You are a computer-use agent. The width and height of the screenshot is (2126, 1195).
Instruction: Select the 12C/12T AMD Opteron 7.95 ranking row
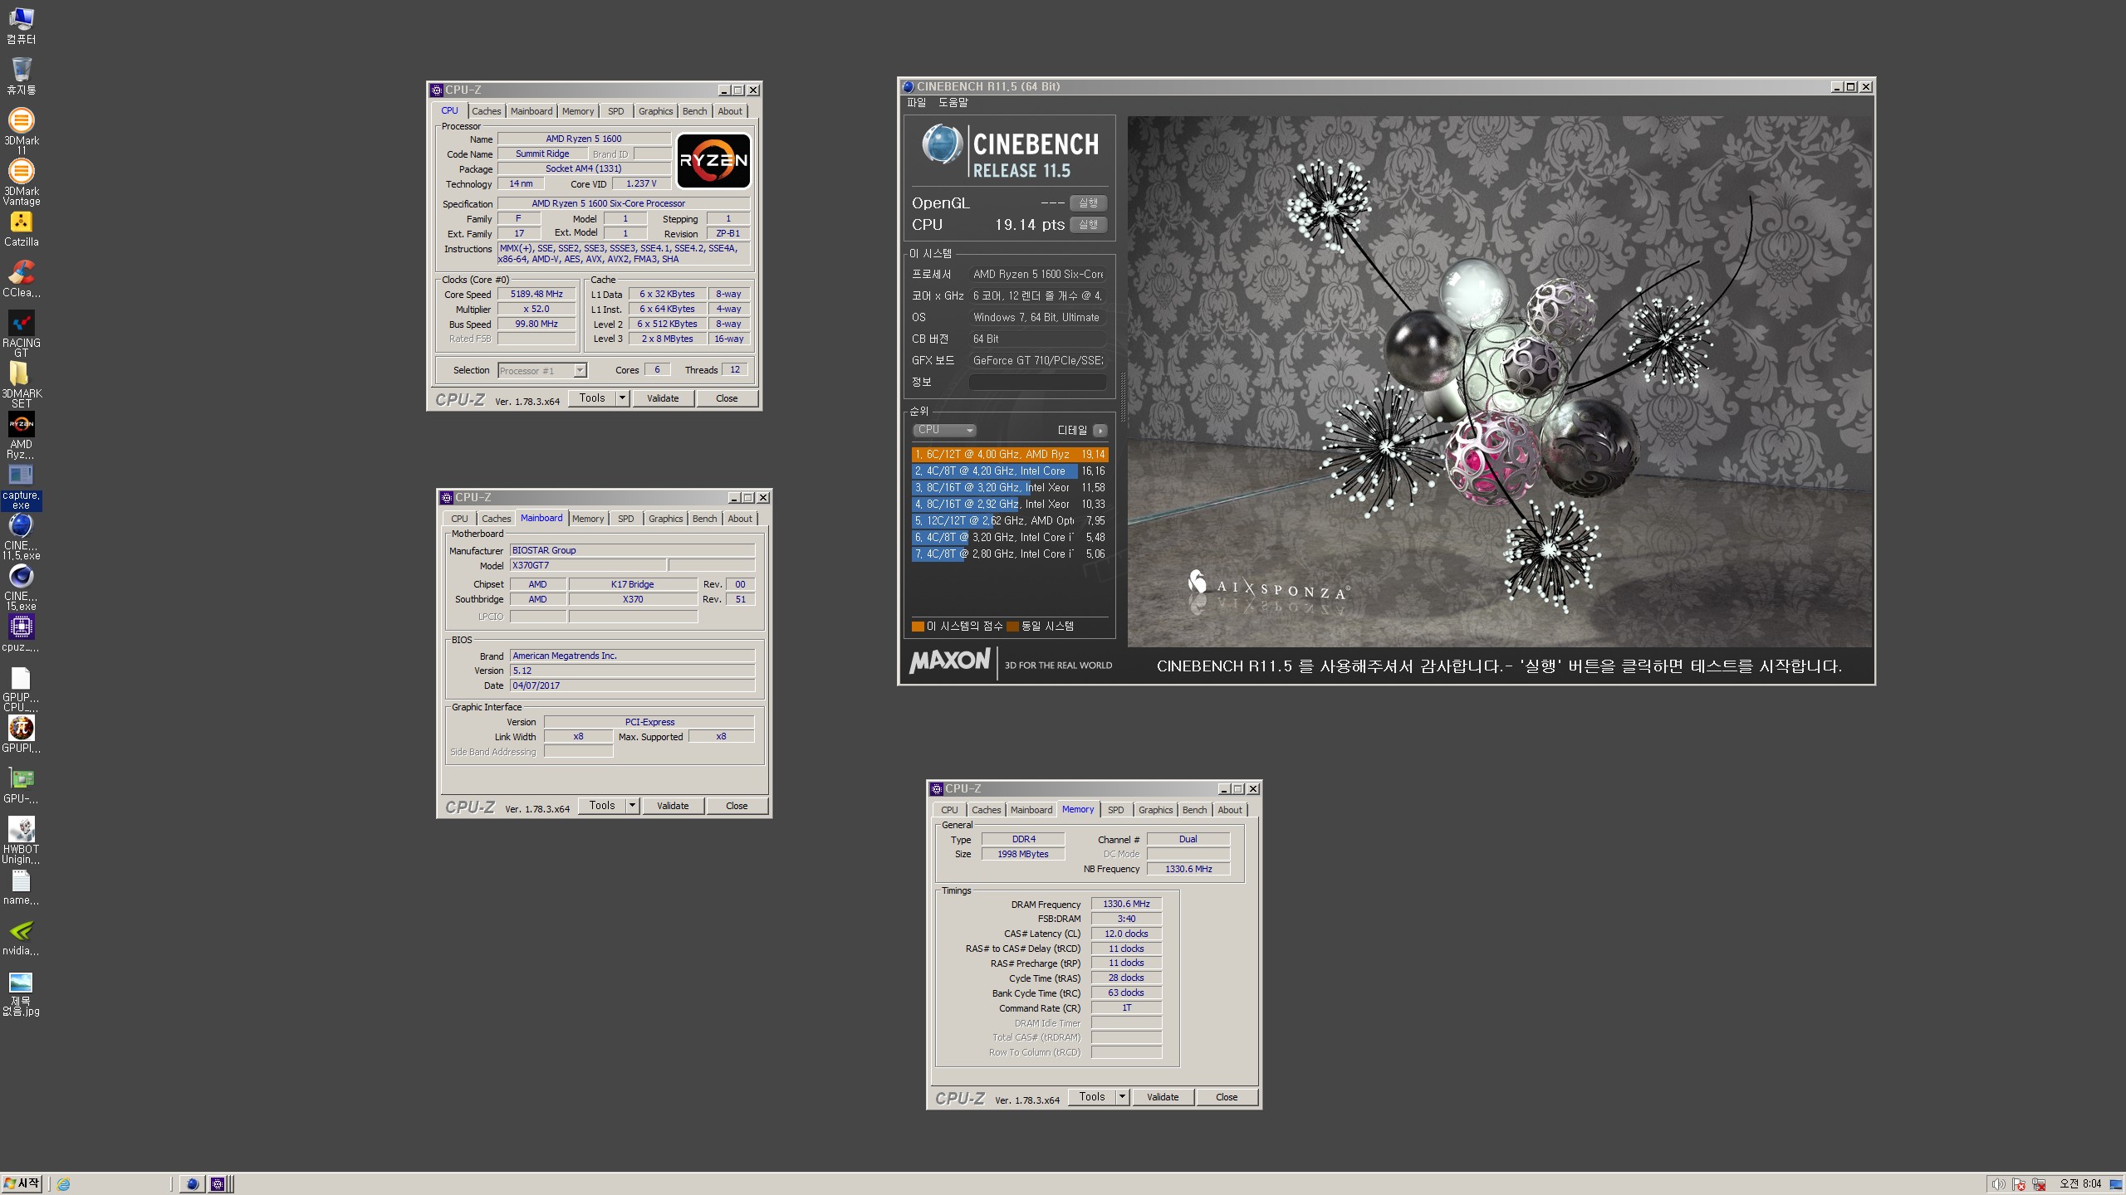1010,521
